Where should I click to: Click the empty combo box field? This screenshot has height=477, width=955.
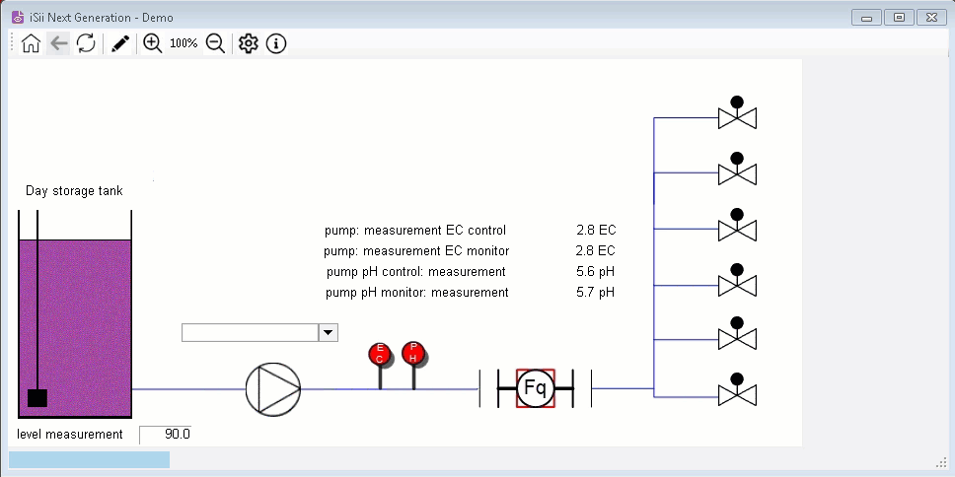tap(251, 333)
